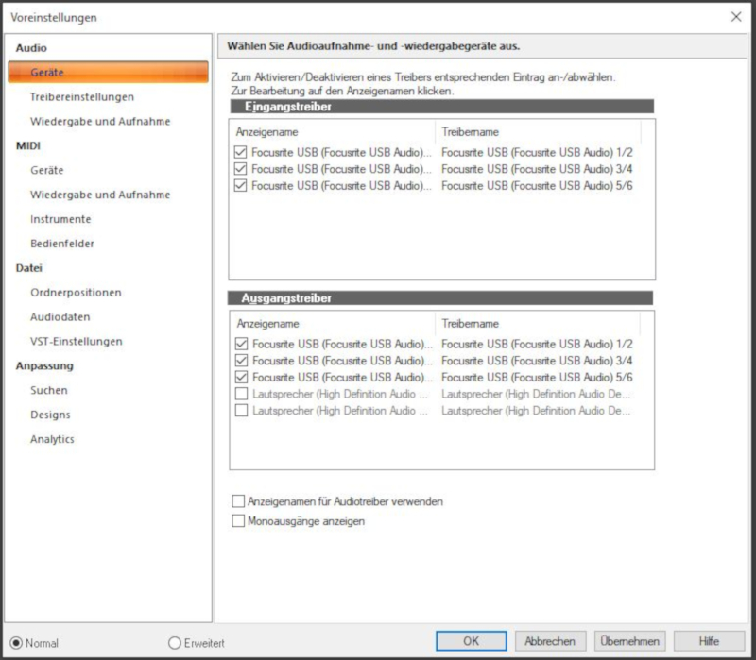Viewport: 756px width, 660px height.
Task: Select Audio Geräte in sidebar
Action: pyautogui.click(x=108, y=73)
